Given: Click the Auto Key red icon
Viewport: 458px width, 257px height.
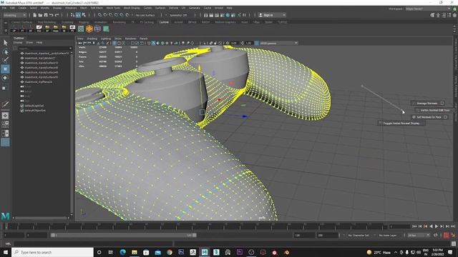Looking at the screenshot, I should click(447, 235).
